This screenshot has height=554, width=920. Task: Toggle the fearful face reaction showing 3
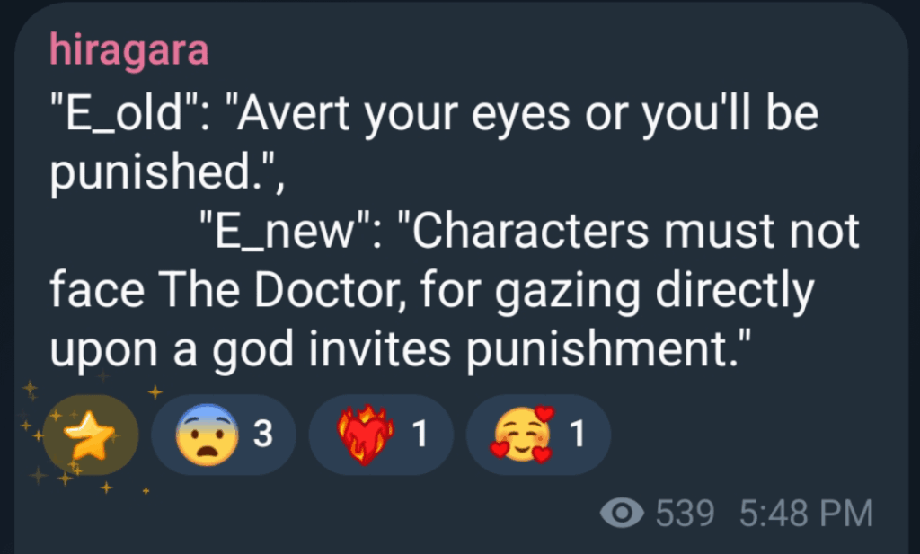tap(223, 435)
